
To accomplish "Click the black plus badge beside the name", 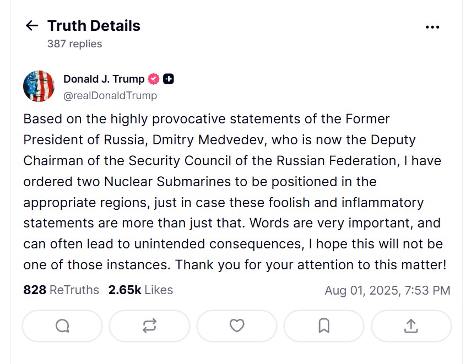I will click(169, 79).
